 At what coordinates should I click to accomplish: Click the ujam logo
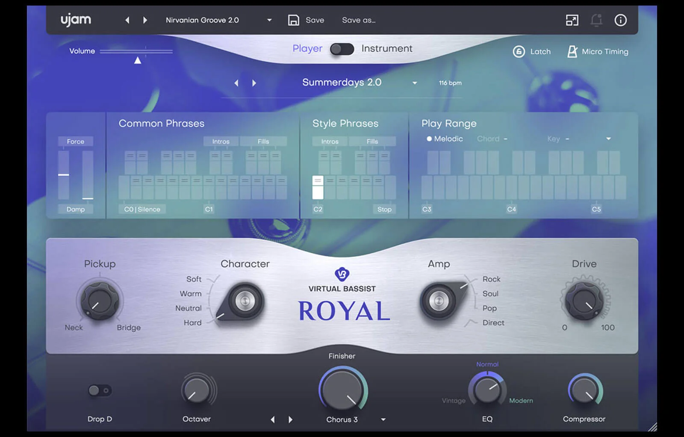coord(75,20)
